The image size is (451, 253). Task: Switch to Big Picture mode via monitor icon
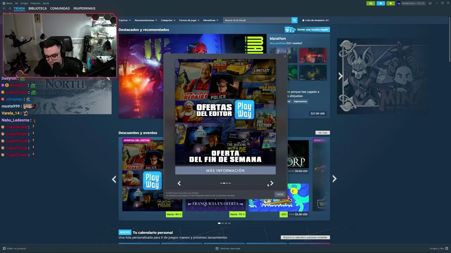pyautogui.click(x=430, y=3)
